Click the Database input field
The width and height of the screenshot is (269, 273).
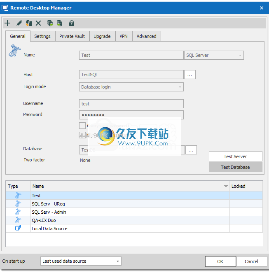tap(132, 150)
